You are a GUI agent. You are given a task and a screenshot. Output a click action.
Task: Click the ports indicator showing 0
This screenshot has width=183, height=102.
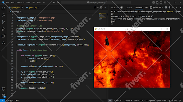coord(17,101)
